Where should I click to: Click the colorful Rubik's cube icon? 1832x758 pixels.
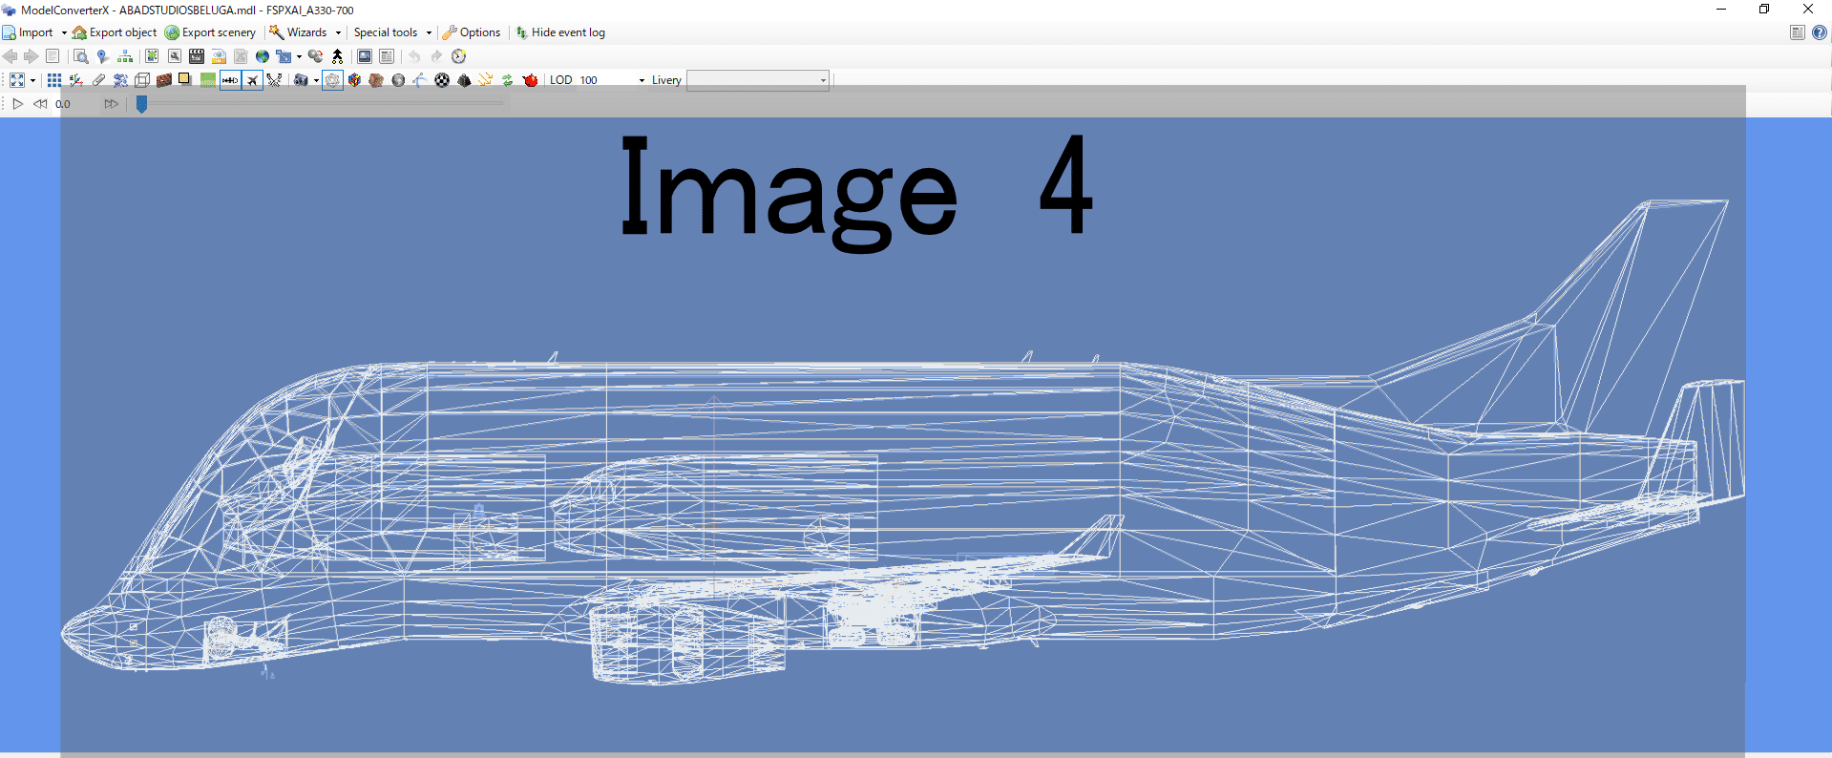354,80
